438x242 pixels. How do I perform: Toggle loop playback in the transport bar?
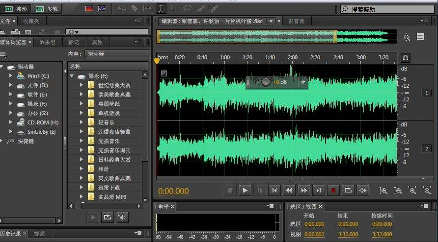(x=348, y=190)
